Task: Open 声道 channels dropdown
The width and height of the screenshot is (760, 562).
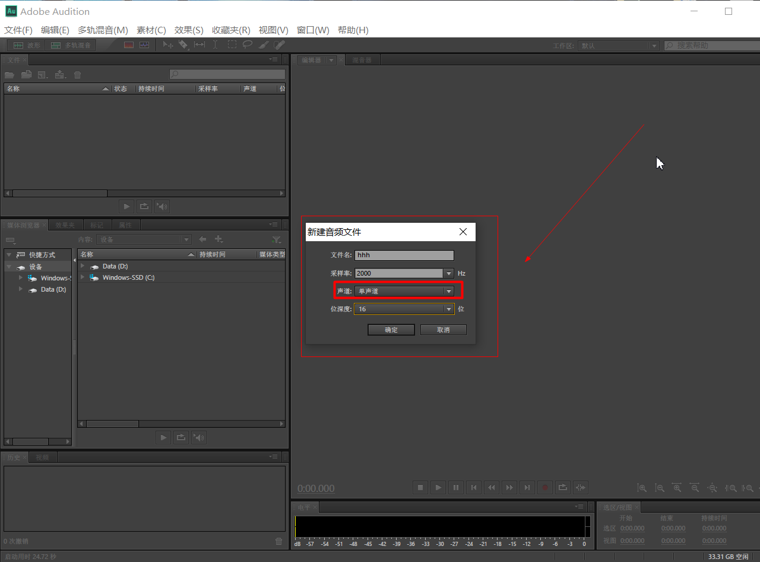Action: pos(404,291)
